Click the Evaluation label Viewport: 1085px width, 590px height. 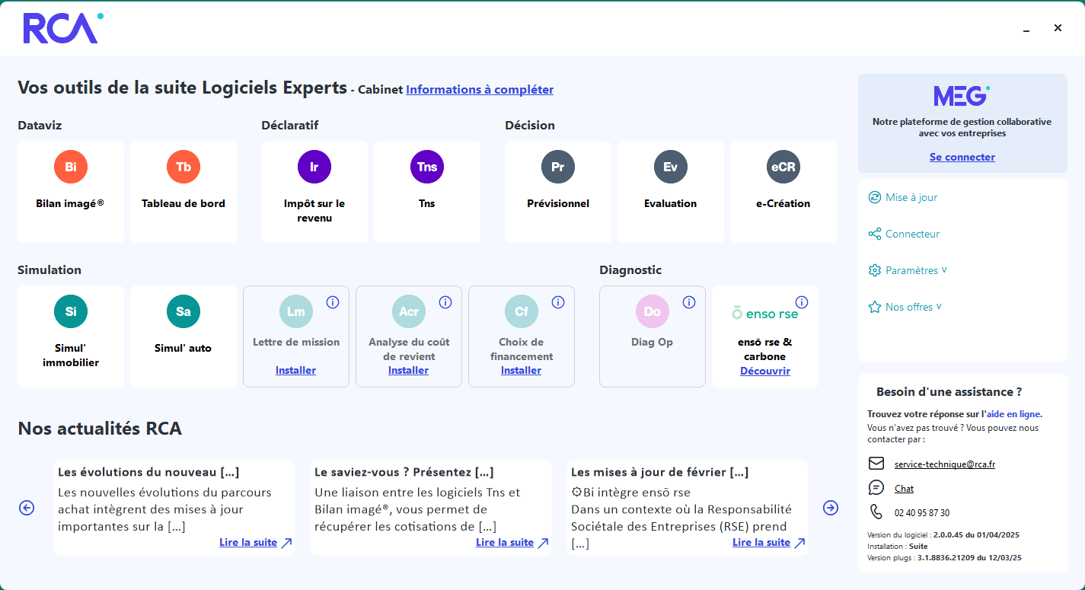click(x=671, y=203)
